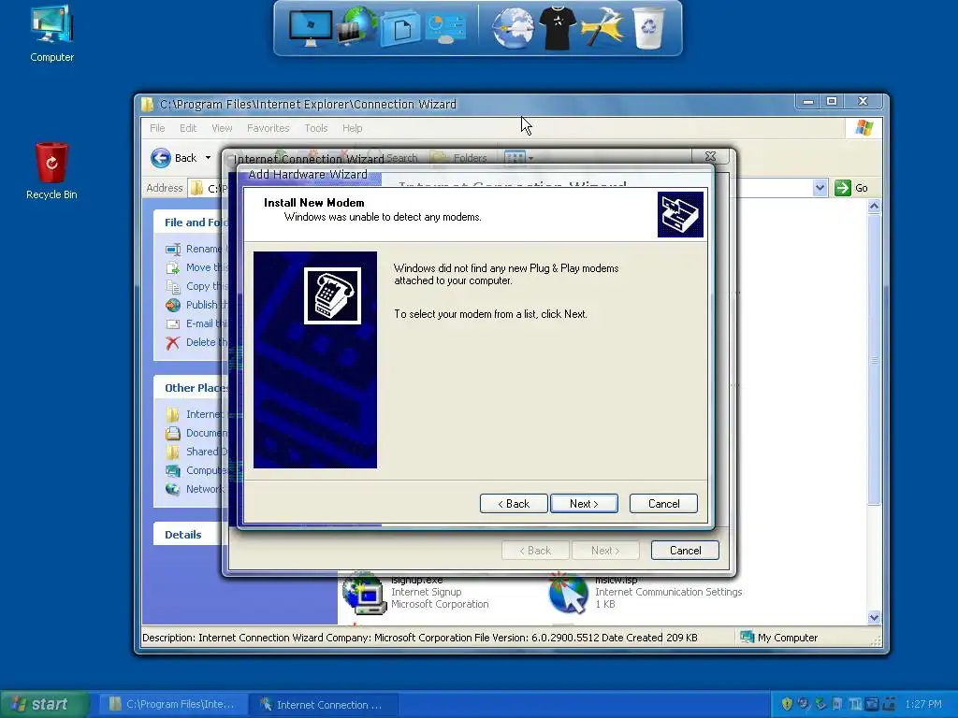Click the Start button
Screen dimensions: 958x718
point(44,704)
